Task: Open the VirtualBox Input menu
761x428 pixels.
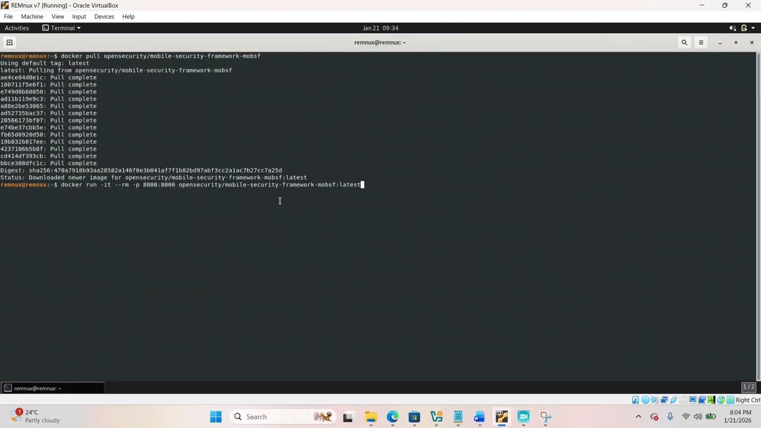Action: pos(79,17)
